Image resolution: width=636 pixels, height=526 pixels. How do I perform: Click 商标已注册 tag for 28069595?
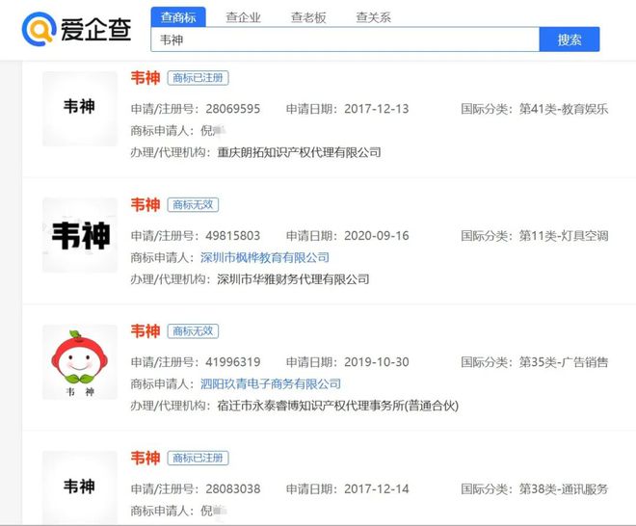point(198,78)
